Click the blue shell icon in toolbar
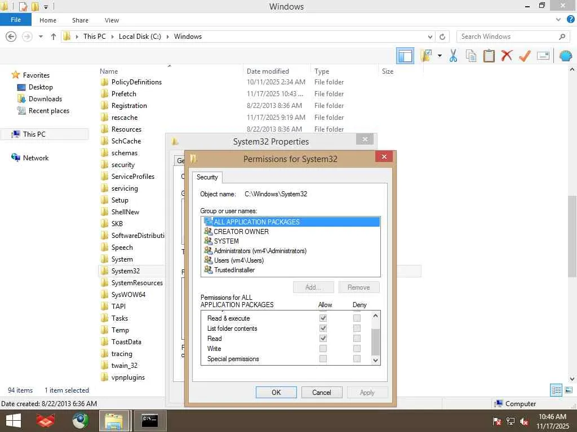 (x=566, y=56)
